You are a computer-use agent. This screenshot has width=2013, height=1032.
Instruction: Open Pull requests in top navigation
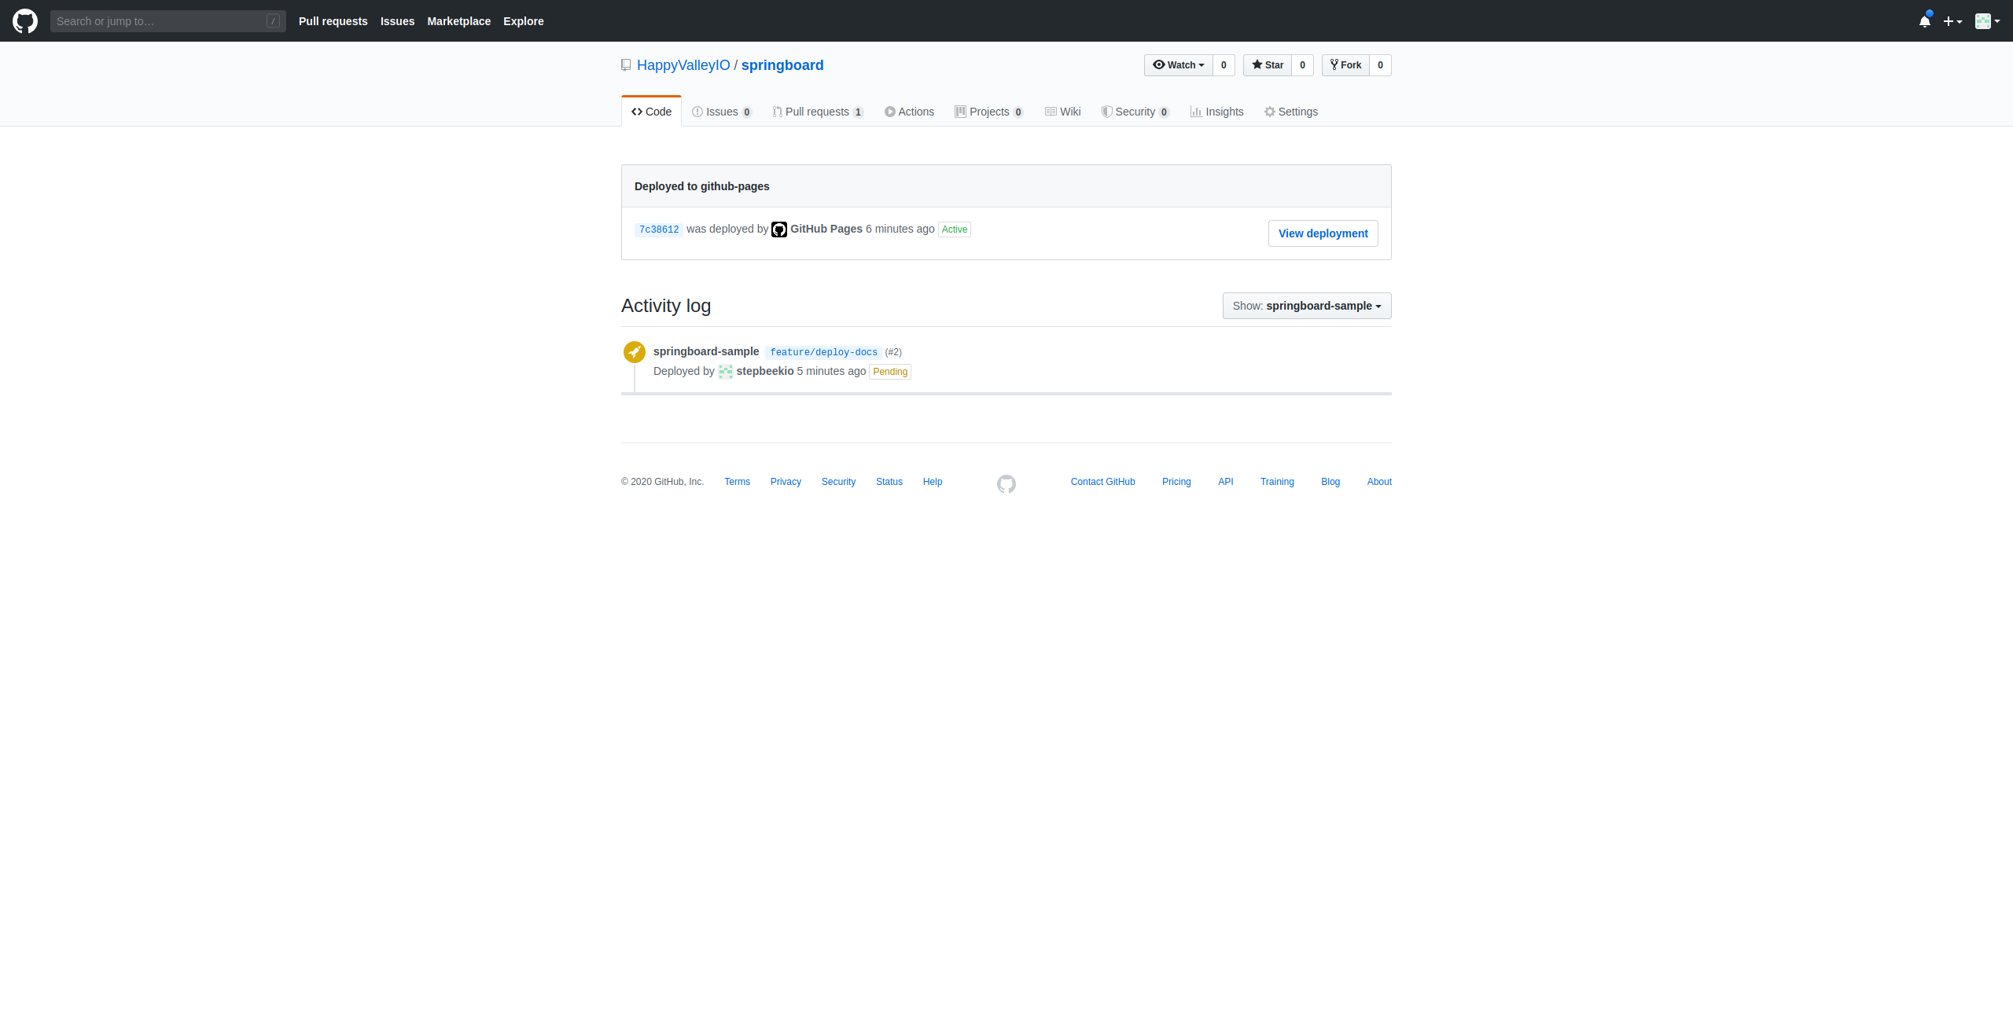[333, 21]
